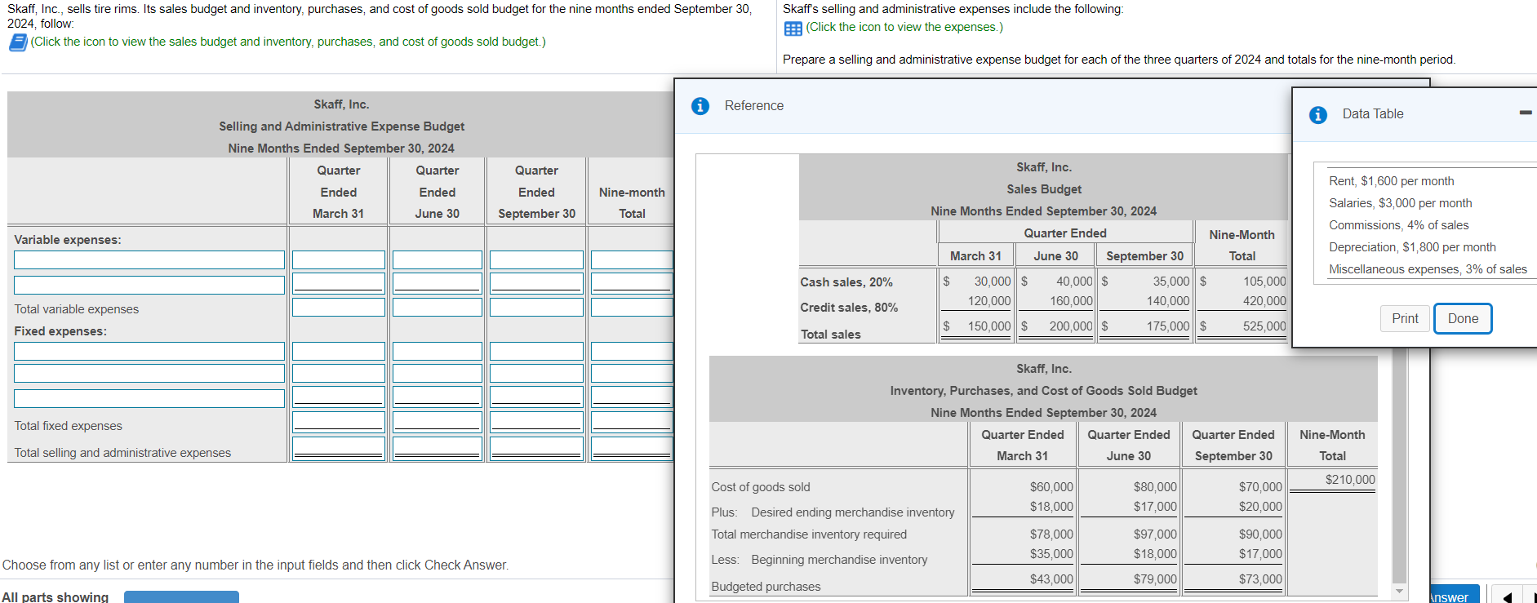This screenshot has height=603, width=1537.
Task: Minimize the Data Table dialog
Action: 1526,113
